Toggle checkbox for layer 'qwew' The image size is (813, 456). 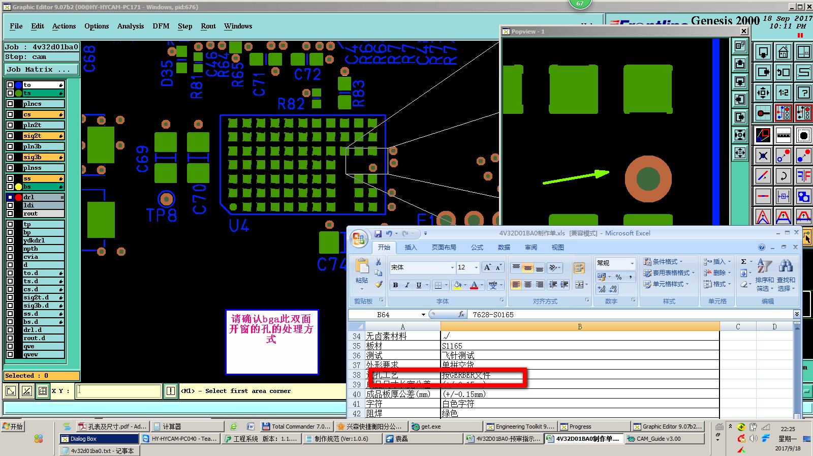coord(10,354)
